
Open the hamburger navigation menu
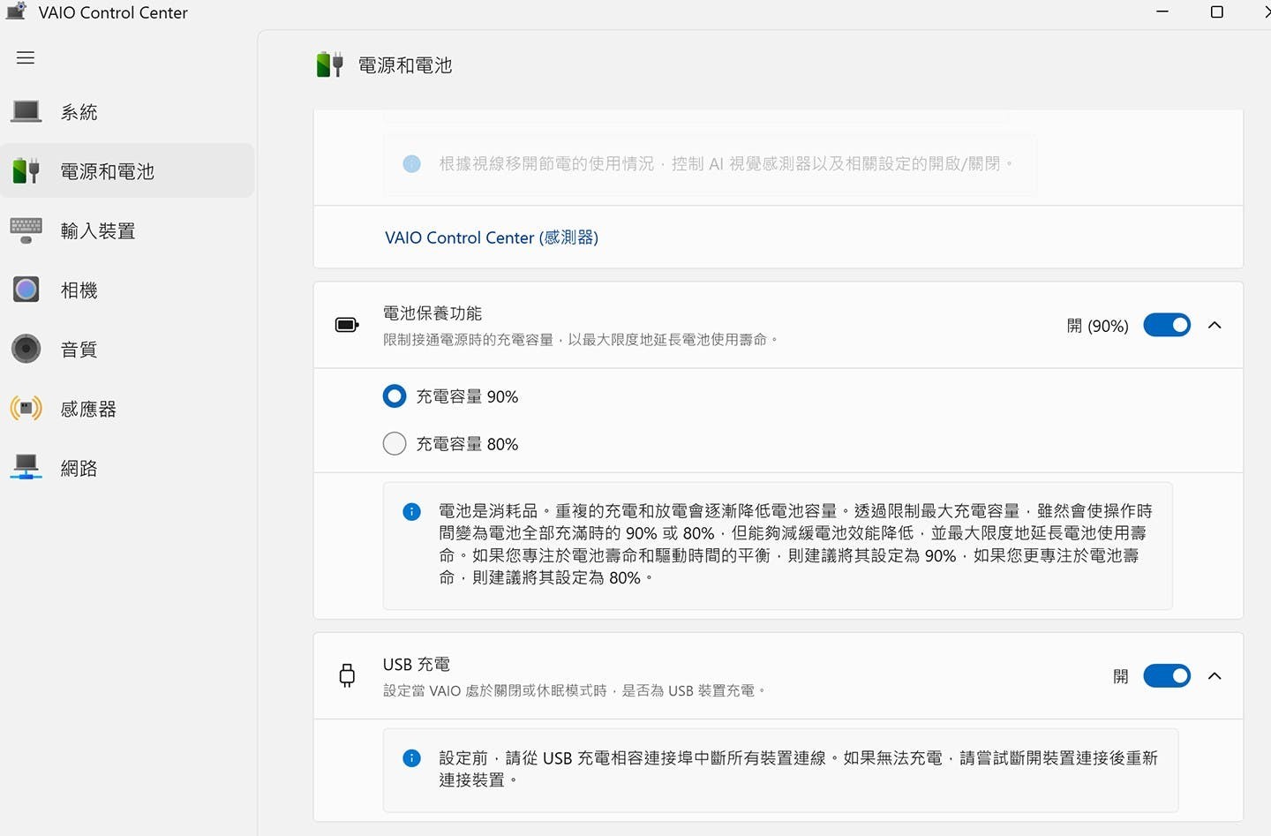[x=26, y=57]
